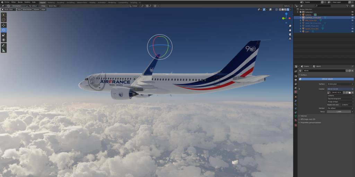The height and width of the screenshot is (177, 355).
Task: Show GEARR_Plane.002 via its eye icon
Action: tap(352, 26)
